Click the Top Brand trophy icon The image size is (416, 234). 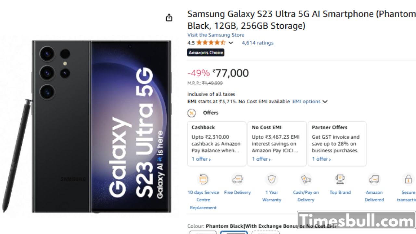click(340, 179)
